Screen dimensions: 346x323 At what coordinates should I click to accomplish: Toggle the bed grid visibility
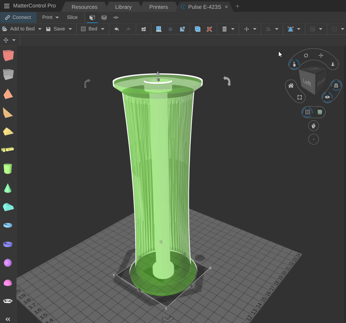[x=307, y=112]
